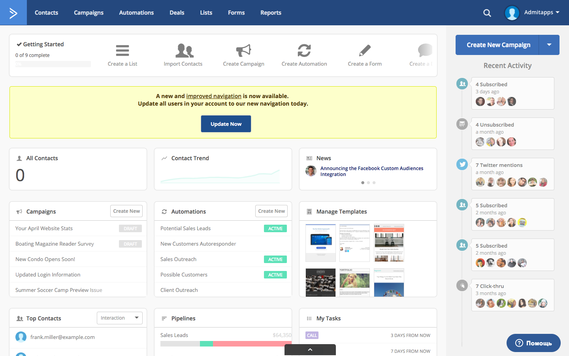This screenshot has width=569, height=356.
Task: Click the CALL task badge
Action: (312, 335)
